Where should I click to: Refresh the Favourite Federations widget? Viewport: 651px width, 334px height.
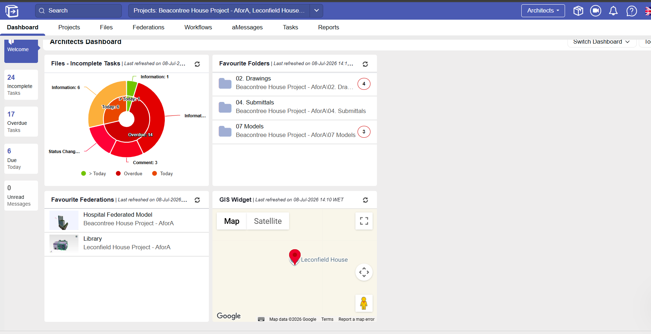tap(197, 200)
